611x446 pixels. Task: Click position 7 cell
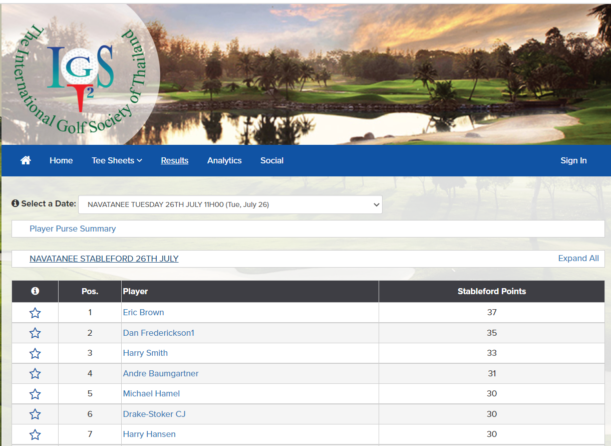[90, 434]
